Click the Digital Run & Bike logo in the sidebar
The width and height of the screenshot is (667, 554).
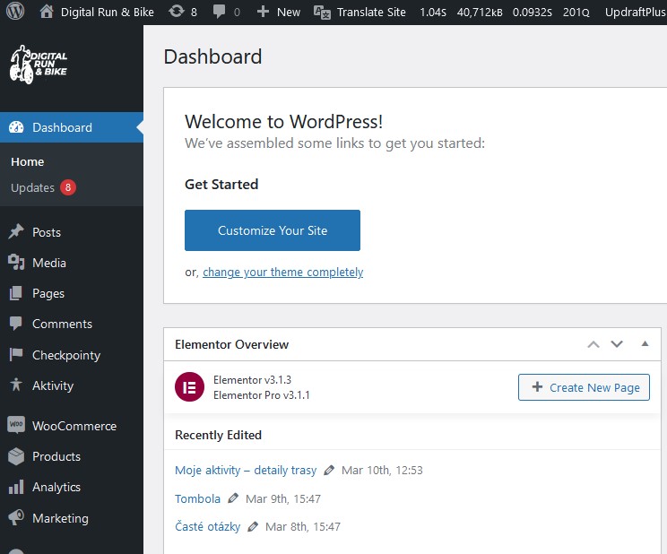39,65
